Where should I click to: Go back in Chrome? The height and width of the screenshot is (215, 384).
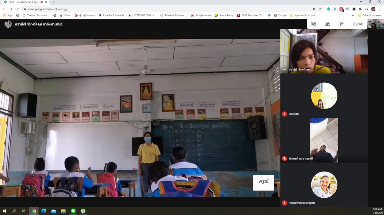[x=4, y=9]
